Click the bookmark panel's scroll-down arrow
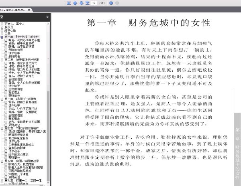Viewport: 241px width, 186px height. pos(48,183)
